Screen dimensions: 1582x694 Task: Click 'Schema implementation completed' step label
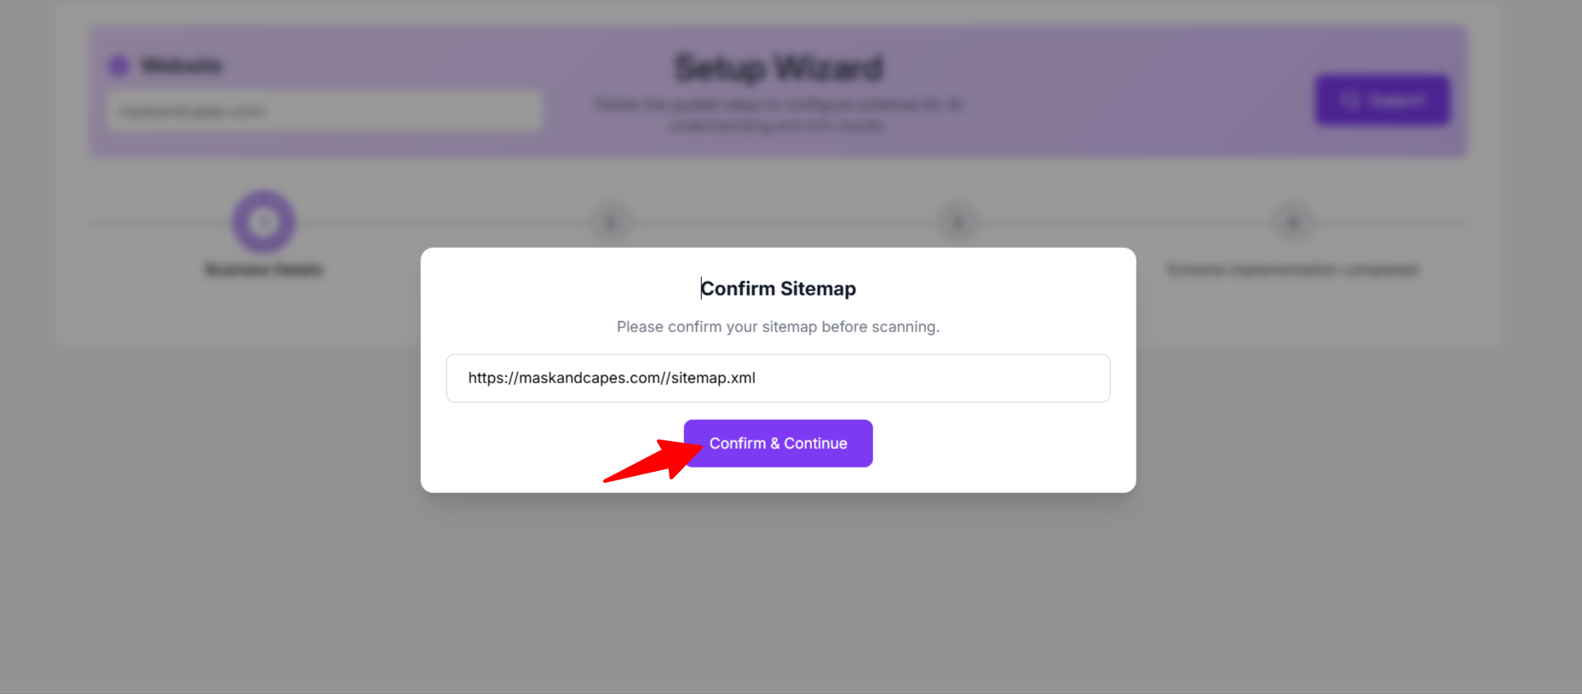coord(1292,270)
